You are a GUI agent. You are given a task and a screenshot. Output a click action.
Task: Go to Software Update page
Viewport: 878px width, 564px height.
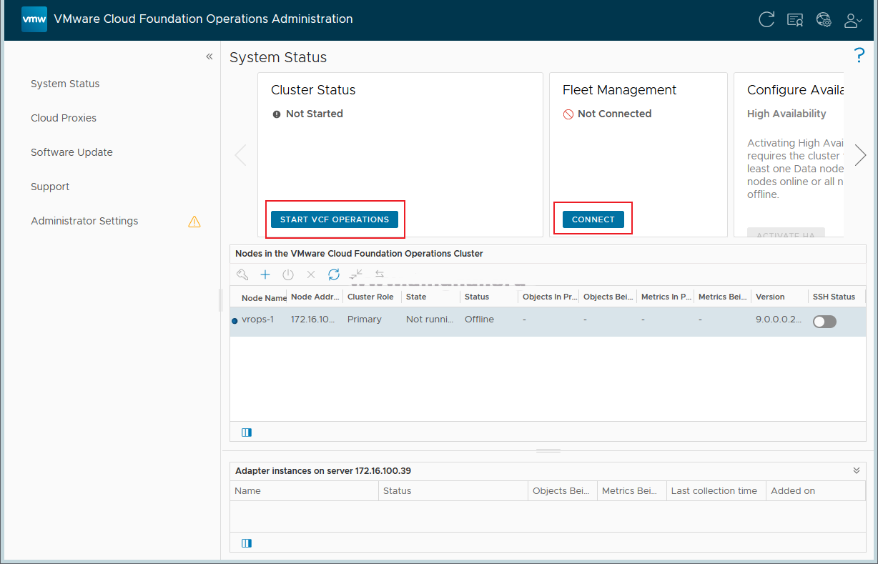point(71,152)
